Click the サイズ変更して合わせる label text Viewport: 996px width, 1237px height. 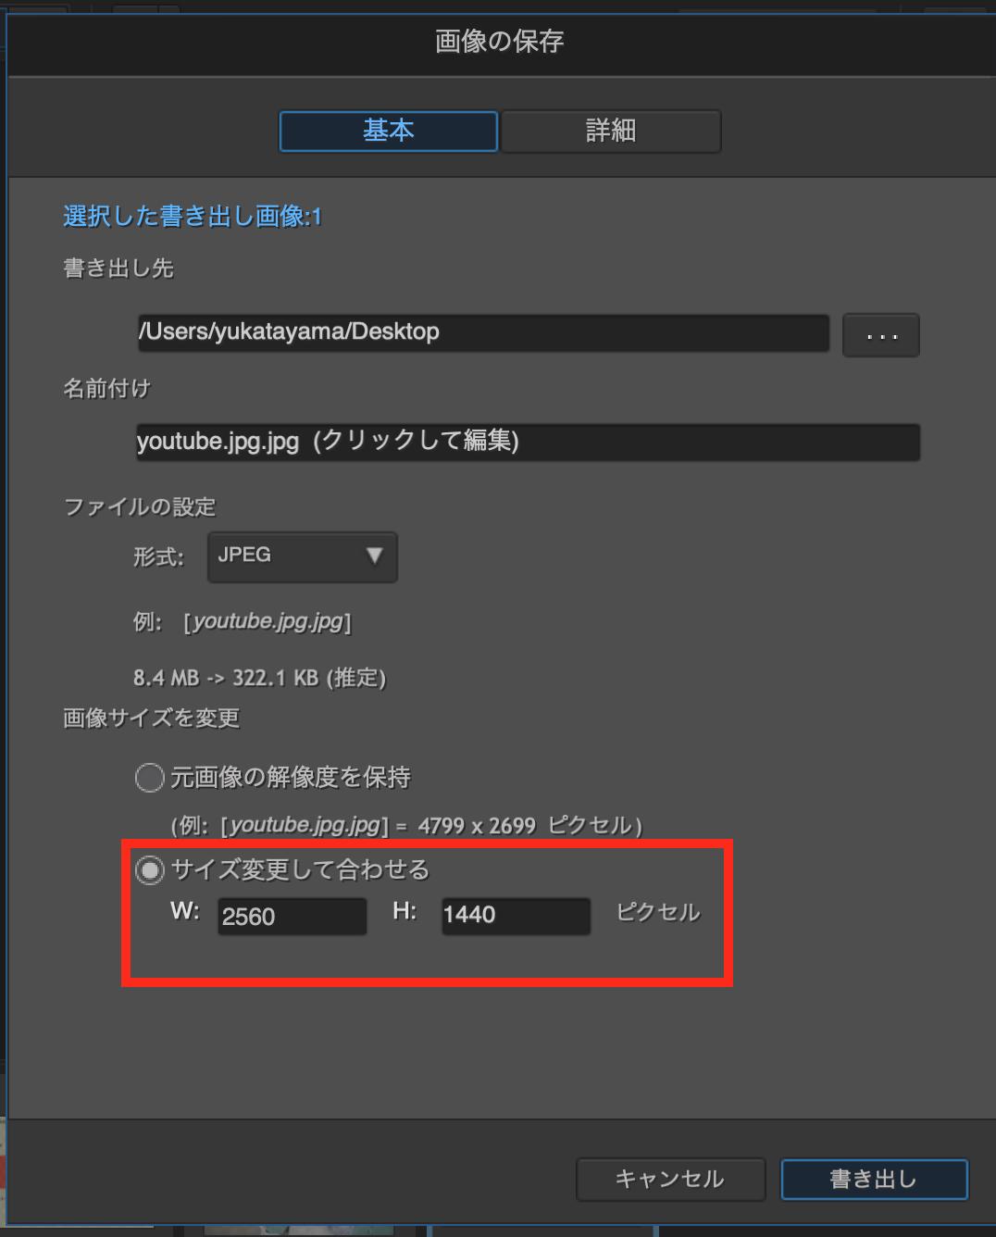301,869
